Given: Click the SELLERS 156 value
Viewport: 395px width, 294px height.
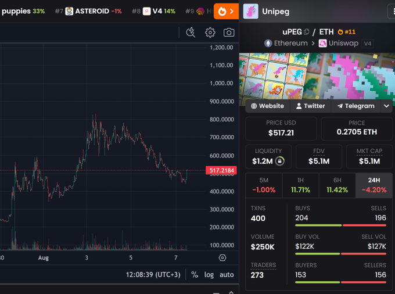Looking at the screenshot, I should (380, 275).
